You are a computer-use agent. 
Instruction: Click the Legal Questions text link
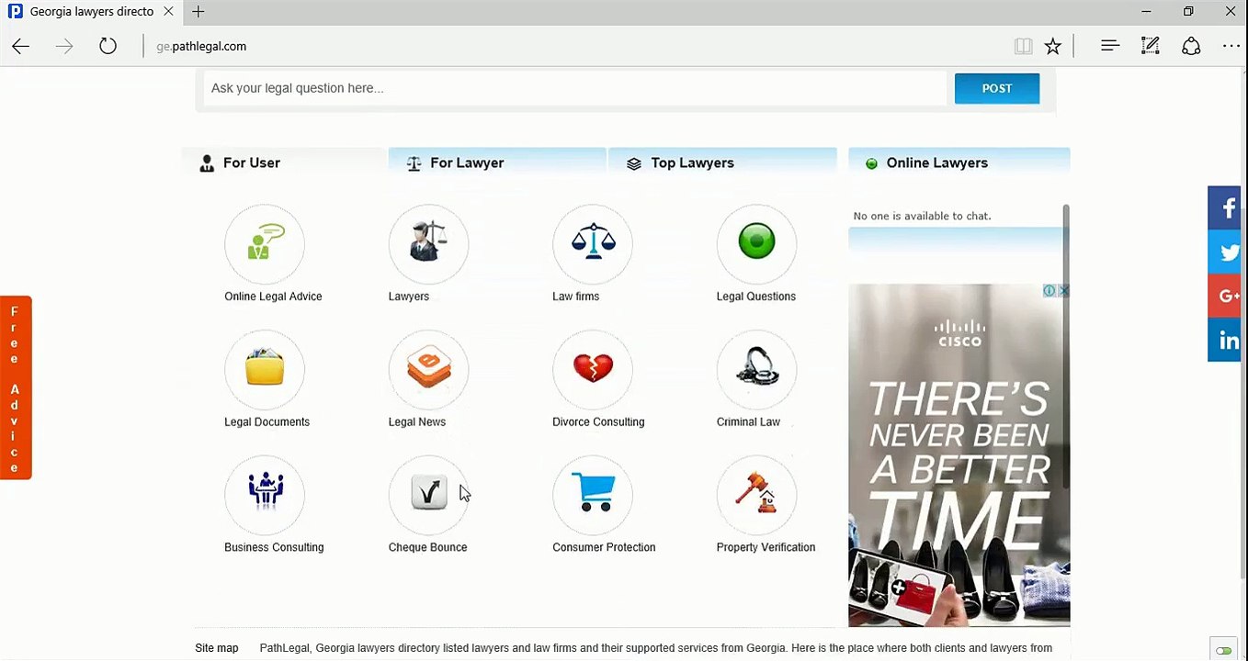[756, 297]
